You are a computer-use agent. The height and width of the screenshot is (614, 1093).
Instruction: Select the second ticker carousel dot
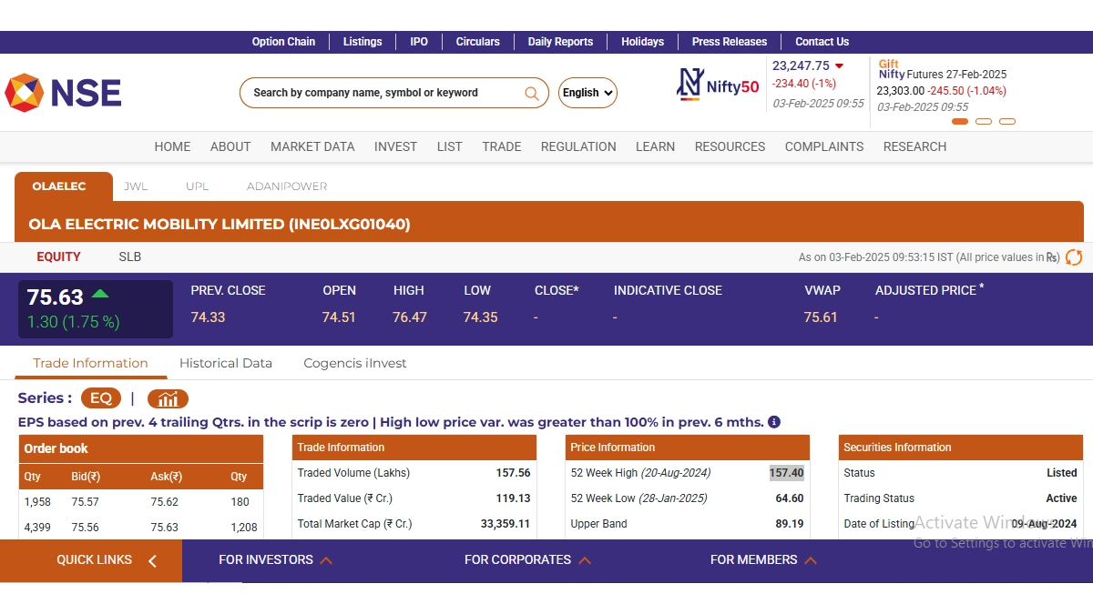click(x=984, y=121)
